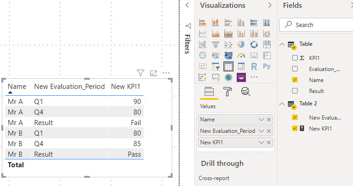This screenshot has height=186, width=353.
Task: Untick the Name field checkbox
Action: click(295, 80)
